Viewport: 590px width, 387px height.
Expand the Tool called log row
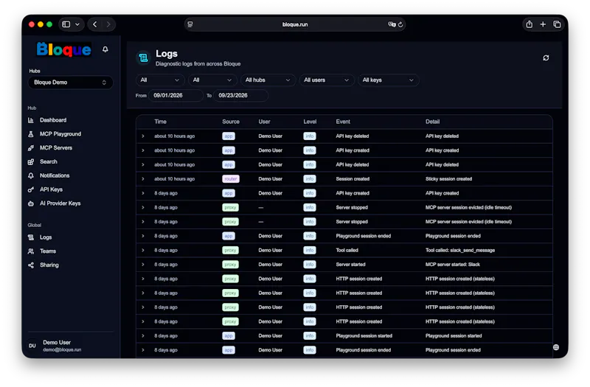[x=143, y=251]
